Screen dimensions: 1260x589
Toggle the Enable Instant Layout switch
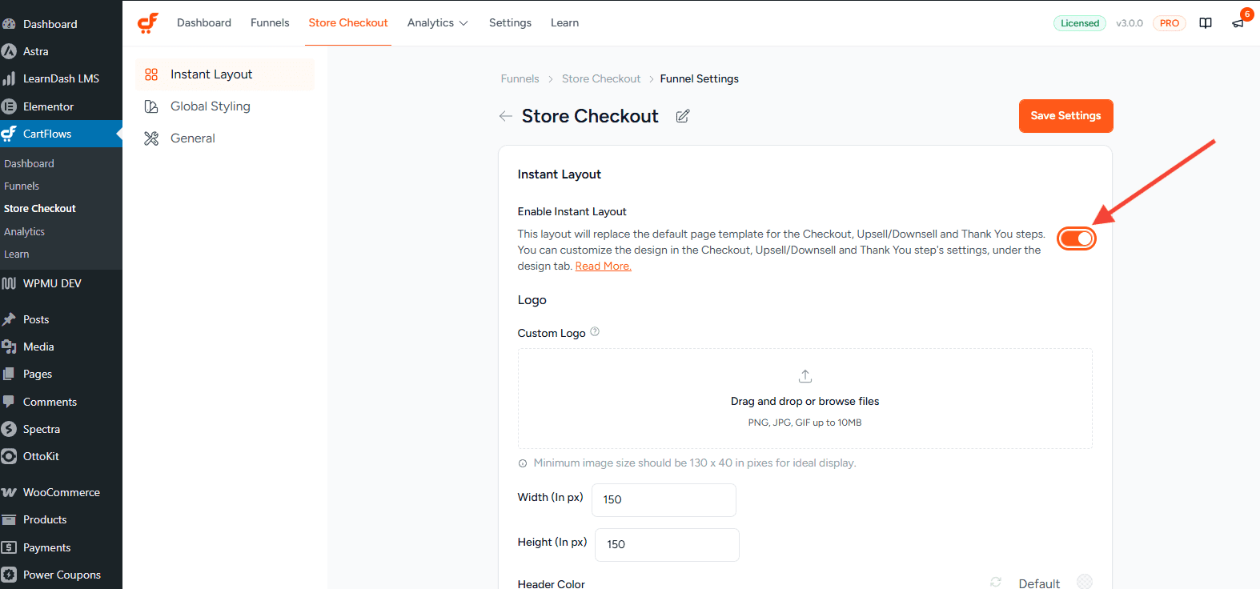[1077, 238]
